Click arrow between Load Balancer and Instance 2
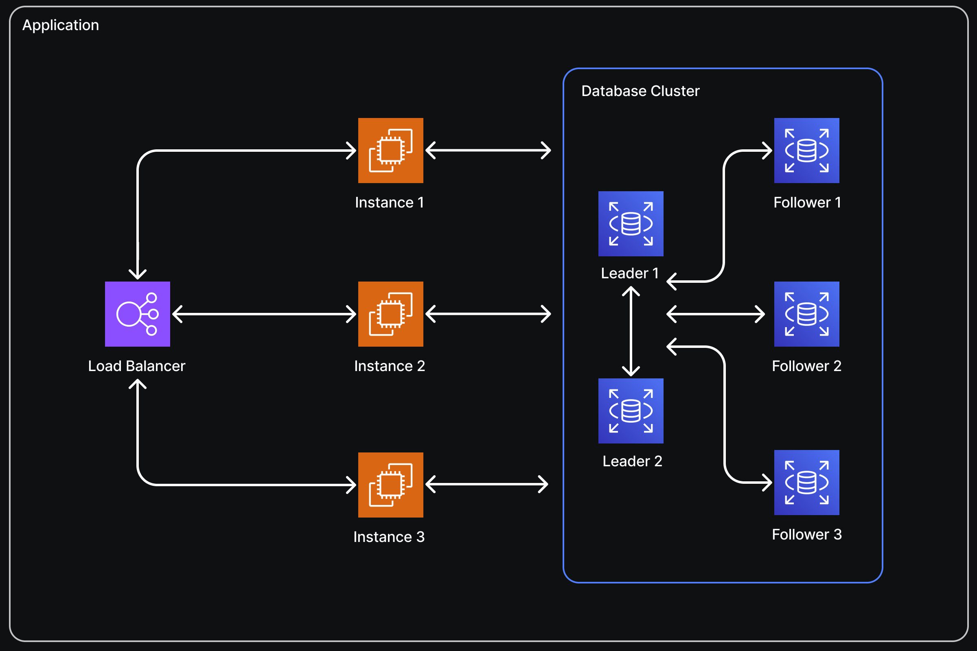The width and height of the screenshot is (977, 651). click(264, 314)
